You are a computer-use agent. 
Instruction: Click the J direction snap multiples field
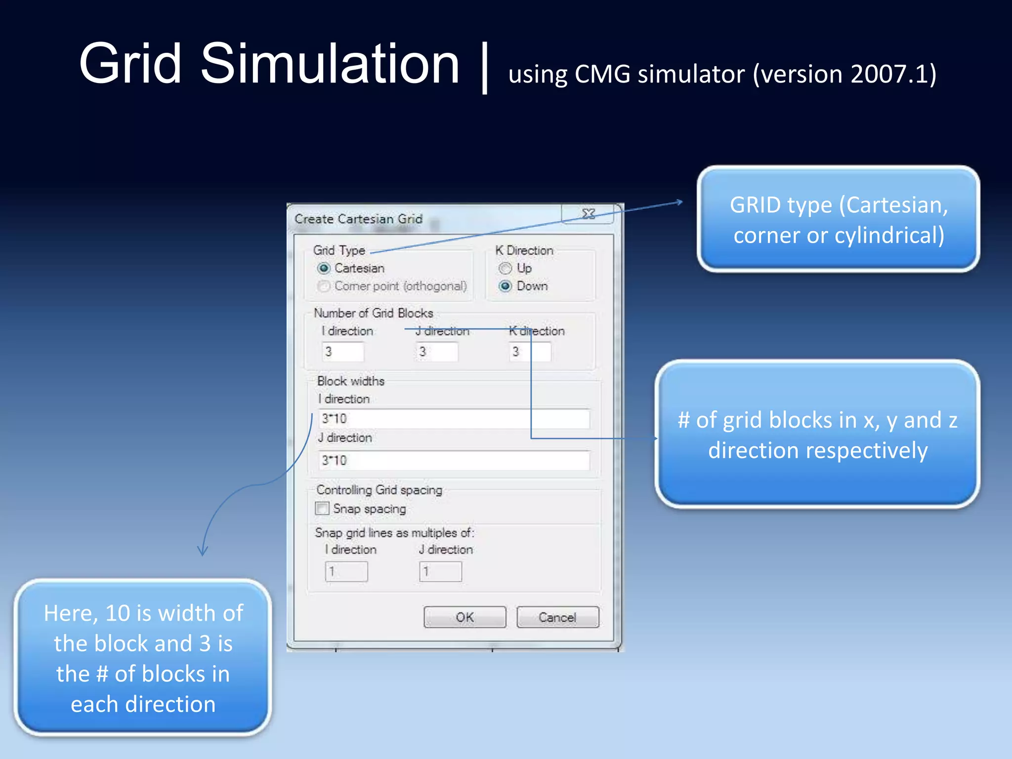click(x=440, y=572)
